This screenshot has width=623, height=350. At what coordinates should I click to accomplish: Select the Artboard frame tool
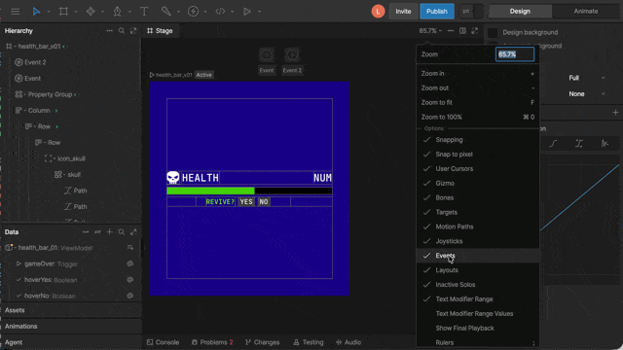pyautogui.click(x=63, y=12)
